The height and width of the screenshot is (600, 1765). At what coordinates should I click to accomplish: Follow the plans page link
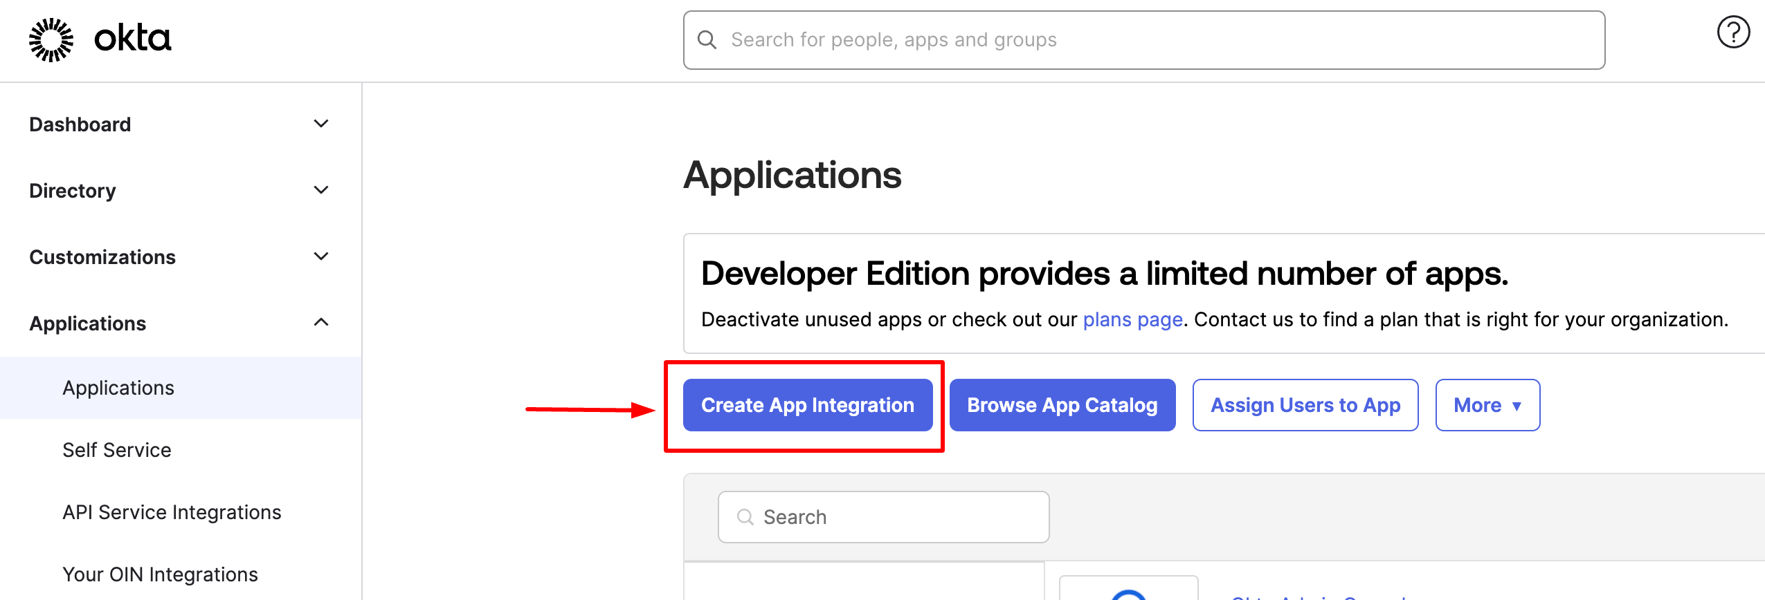[1132, 320]
